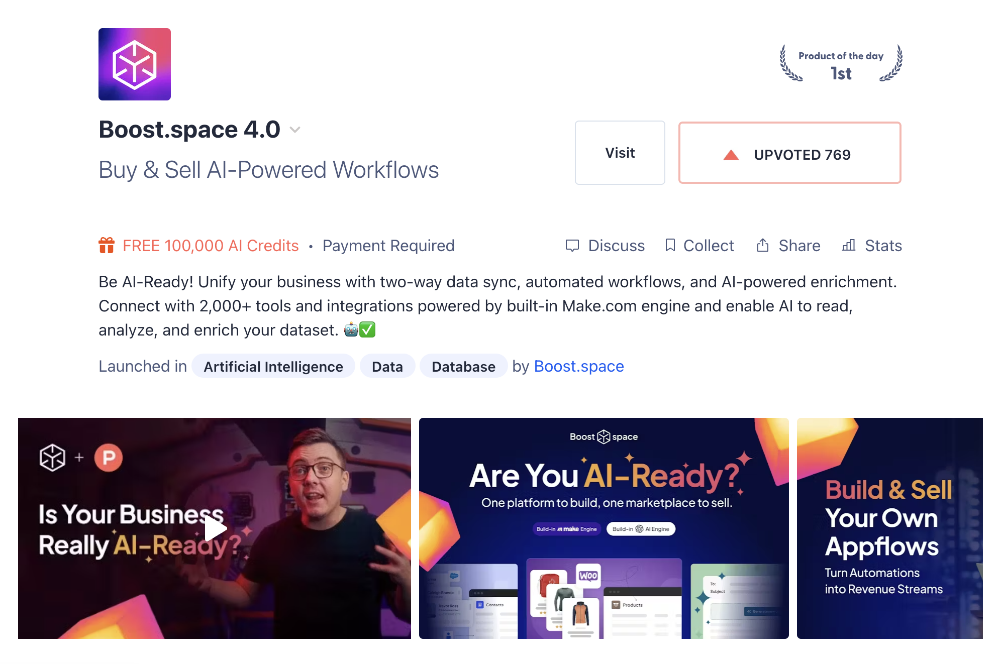Click the Boost.space cube logo

[135, 64]
